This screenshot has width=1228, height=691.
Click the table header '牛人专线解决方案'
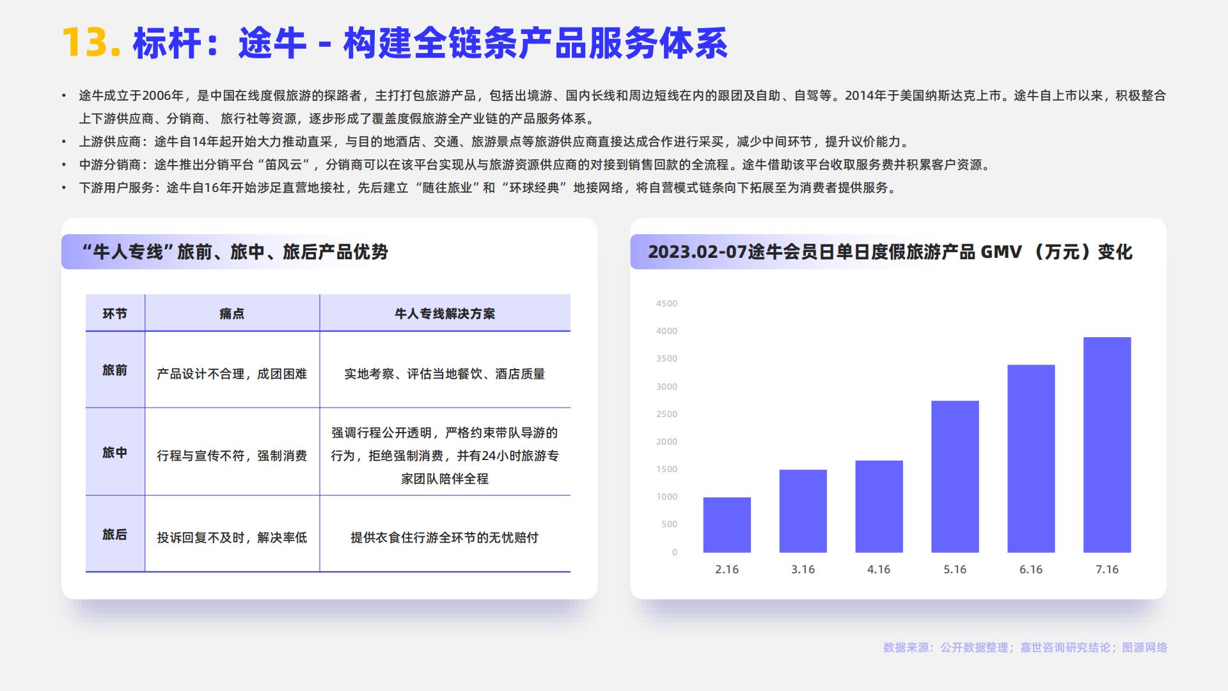tap(445, 314)
